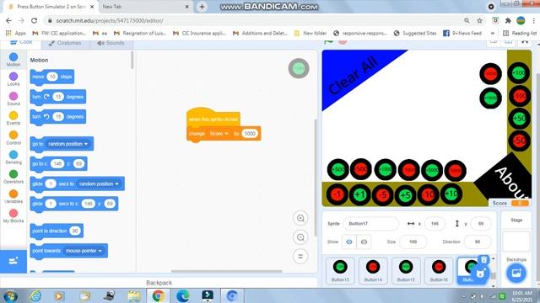The image size is (540, 303).
Task: Open glide secs to random position dropdown
Action: (x=99, y=183)
